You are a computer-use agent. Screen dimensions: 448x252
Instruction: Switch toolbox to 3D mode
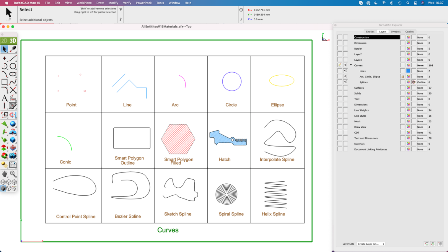(13, 41)
